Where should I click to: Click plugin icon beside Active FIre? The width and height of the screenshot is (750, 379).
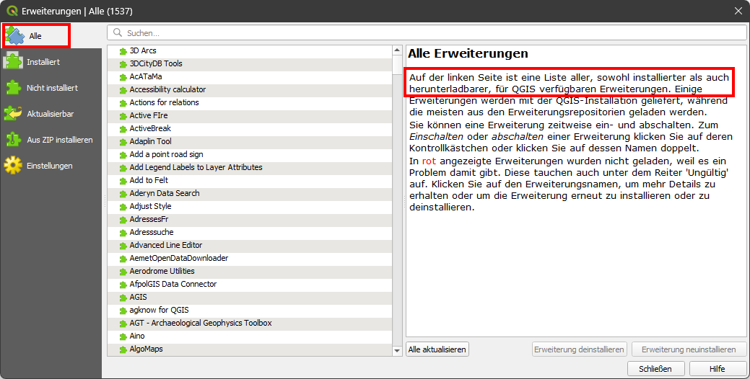(123, 116)
